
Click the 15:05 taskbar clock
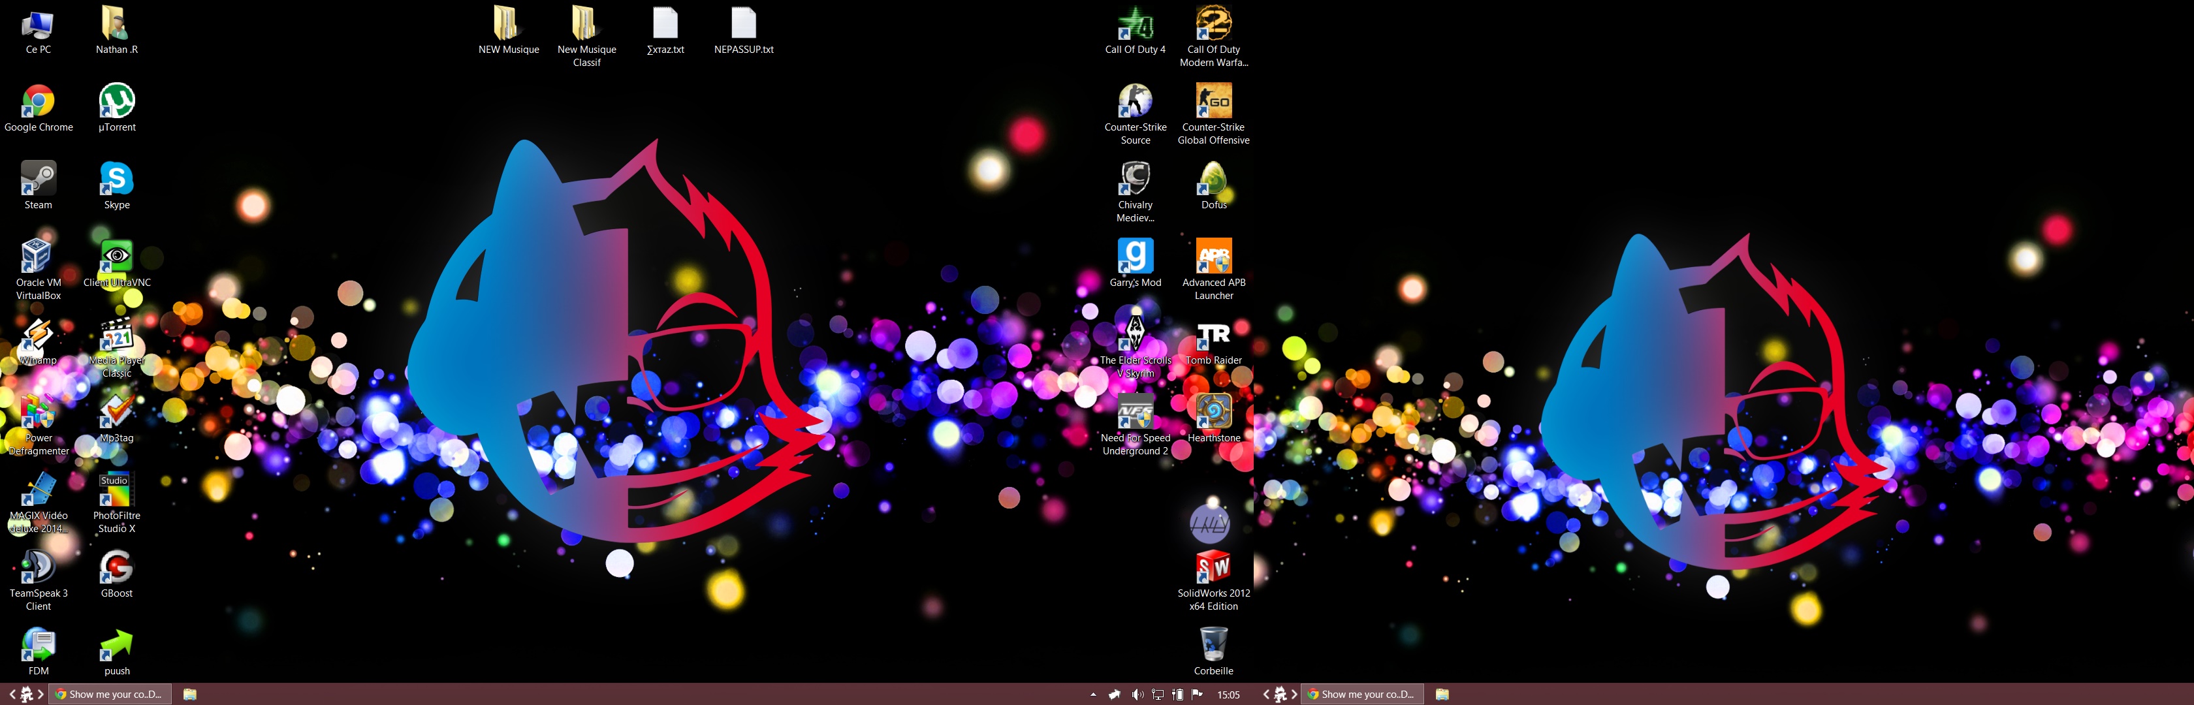tap(1228, 695)
